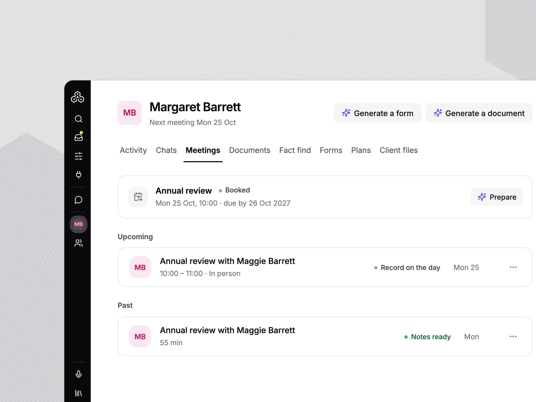This screenshot has height=402, width=536.
Task: Click the Notes ready status
Action: point(427,337)
